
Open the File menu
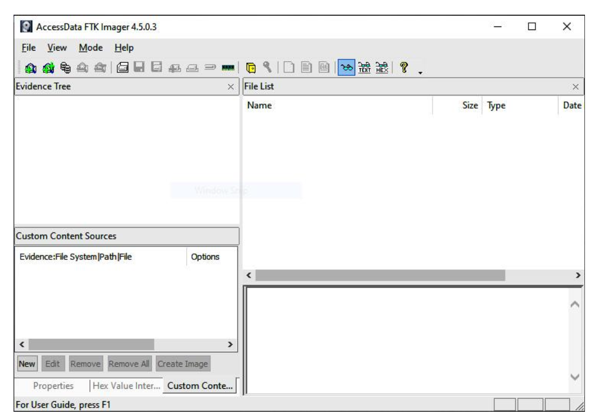[x=28, y=48]
